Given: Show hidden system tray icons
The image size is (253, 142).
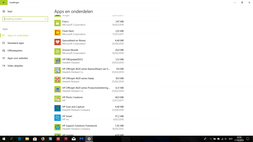Looking at the screenshot, I should (211, 139).
